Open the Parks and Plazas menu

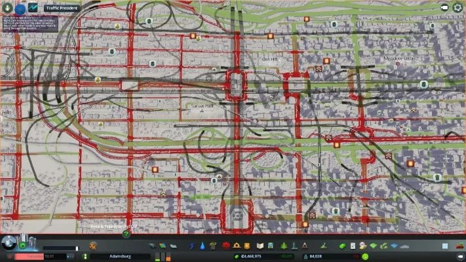[x=282, y=246]
